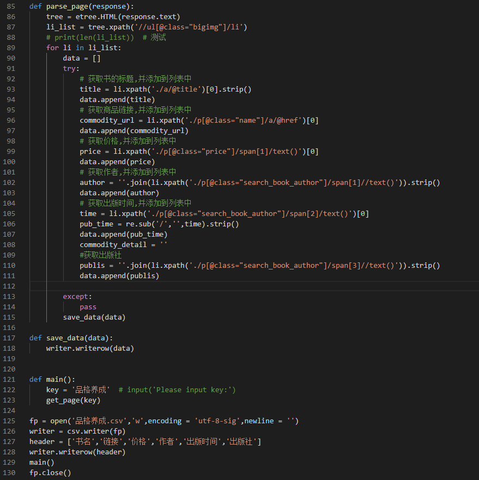Click 'writer.writerow(header)' line
479x480 pixels.
tap(77, 452)
